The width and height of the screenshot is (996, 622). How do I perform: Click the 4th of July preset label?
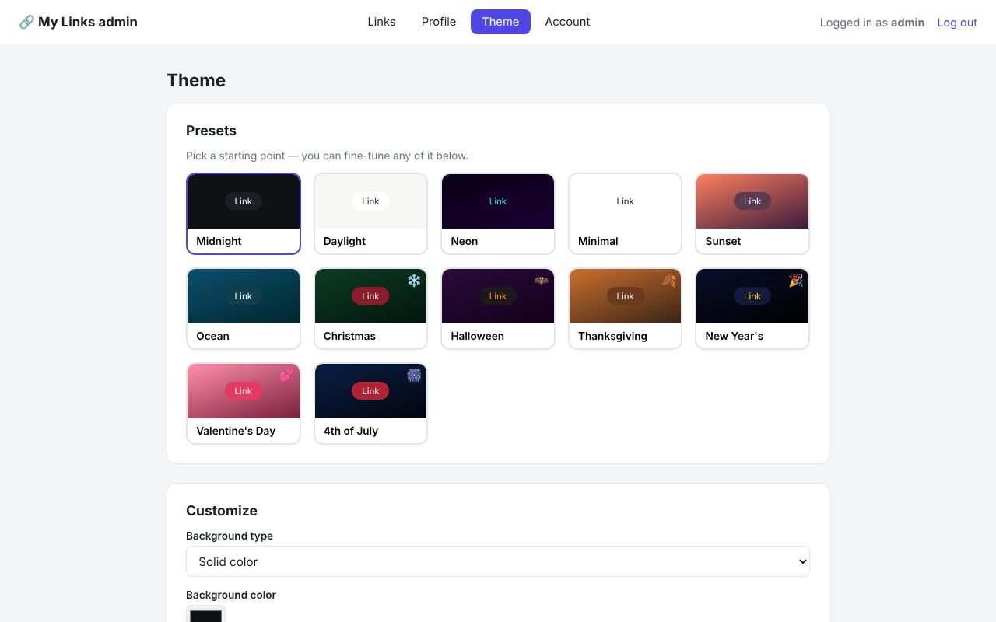point(351,431)
